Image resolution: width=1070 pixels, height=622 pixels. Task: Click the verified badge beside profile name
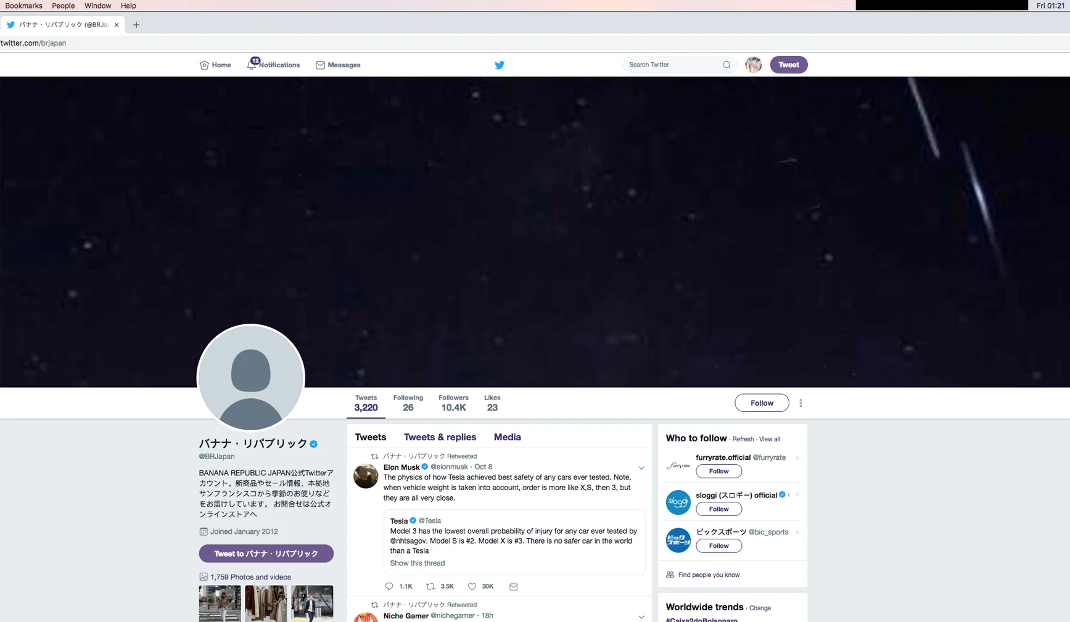[314, 444]
